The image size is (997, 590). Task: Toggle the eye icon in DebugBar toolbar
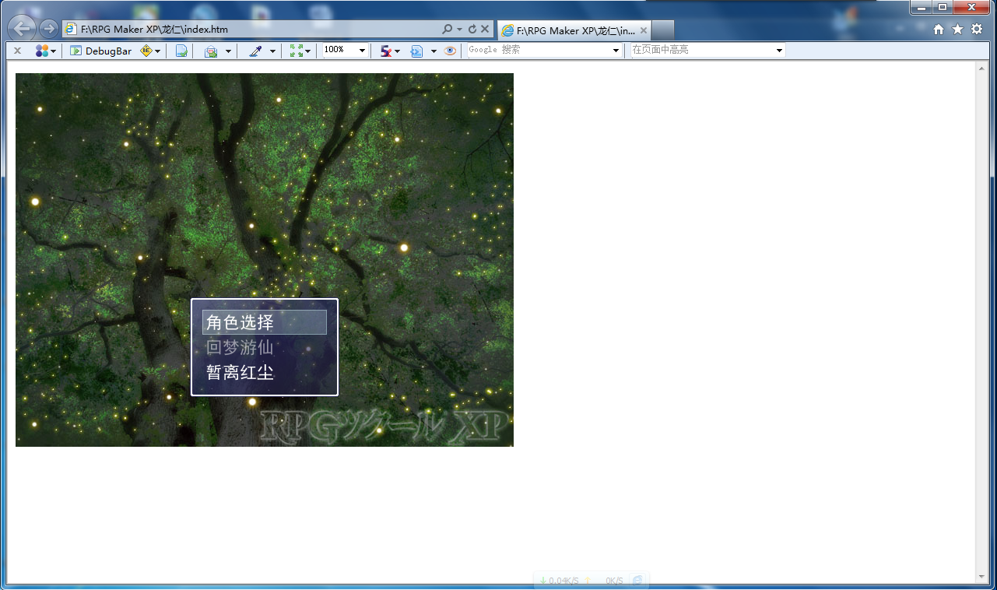click(x=450, y=51)
